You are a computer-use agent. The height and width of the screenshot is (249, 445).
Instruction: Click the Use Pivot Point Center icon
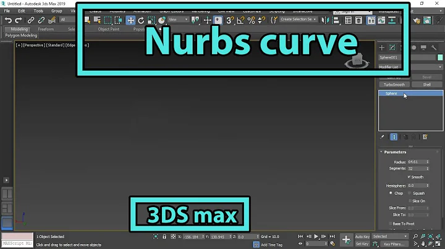pyautogui.click(x=195, y=20)
